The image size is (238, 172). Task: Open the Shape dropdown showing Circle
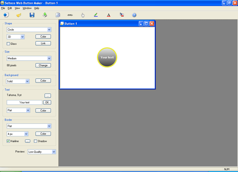coord(29,30)
